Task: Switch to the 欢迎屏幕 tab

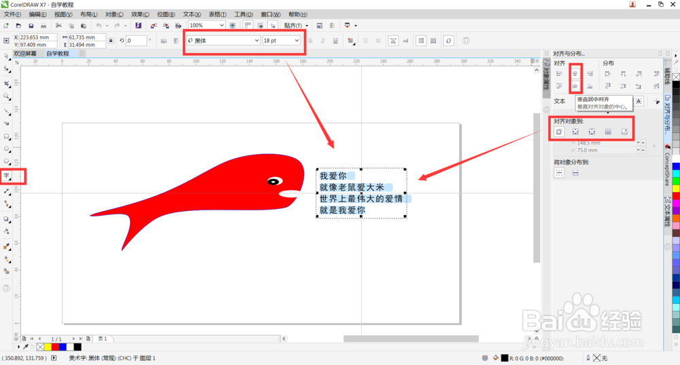Action: tap(25, 54)
